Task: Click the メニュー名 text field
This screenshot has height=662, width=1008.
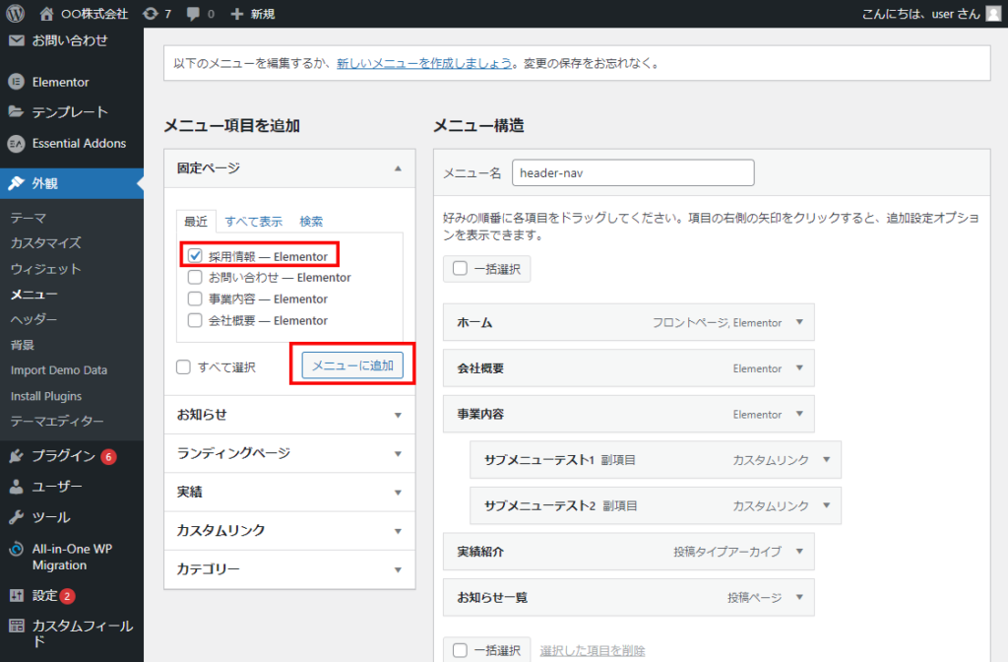Action: pyautogui.click(x=632, y=172)
